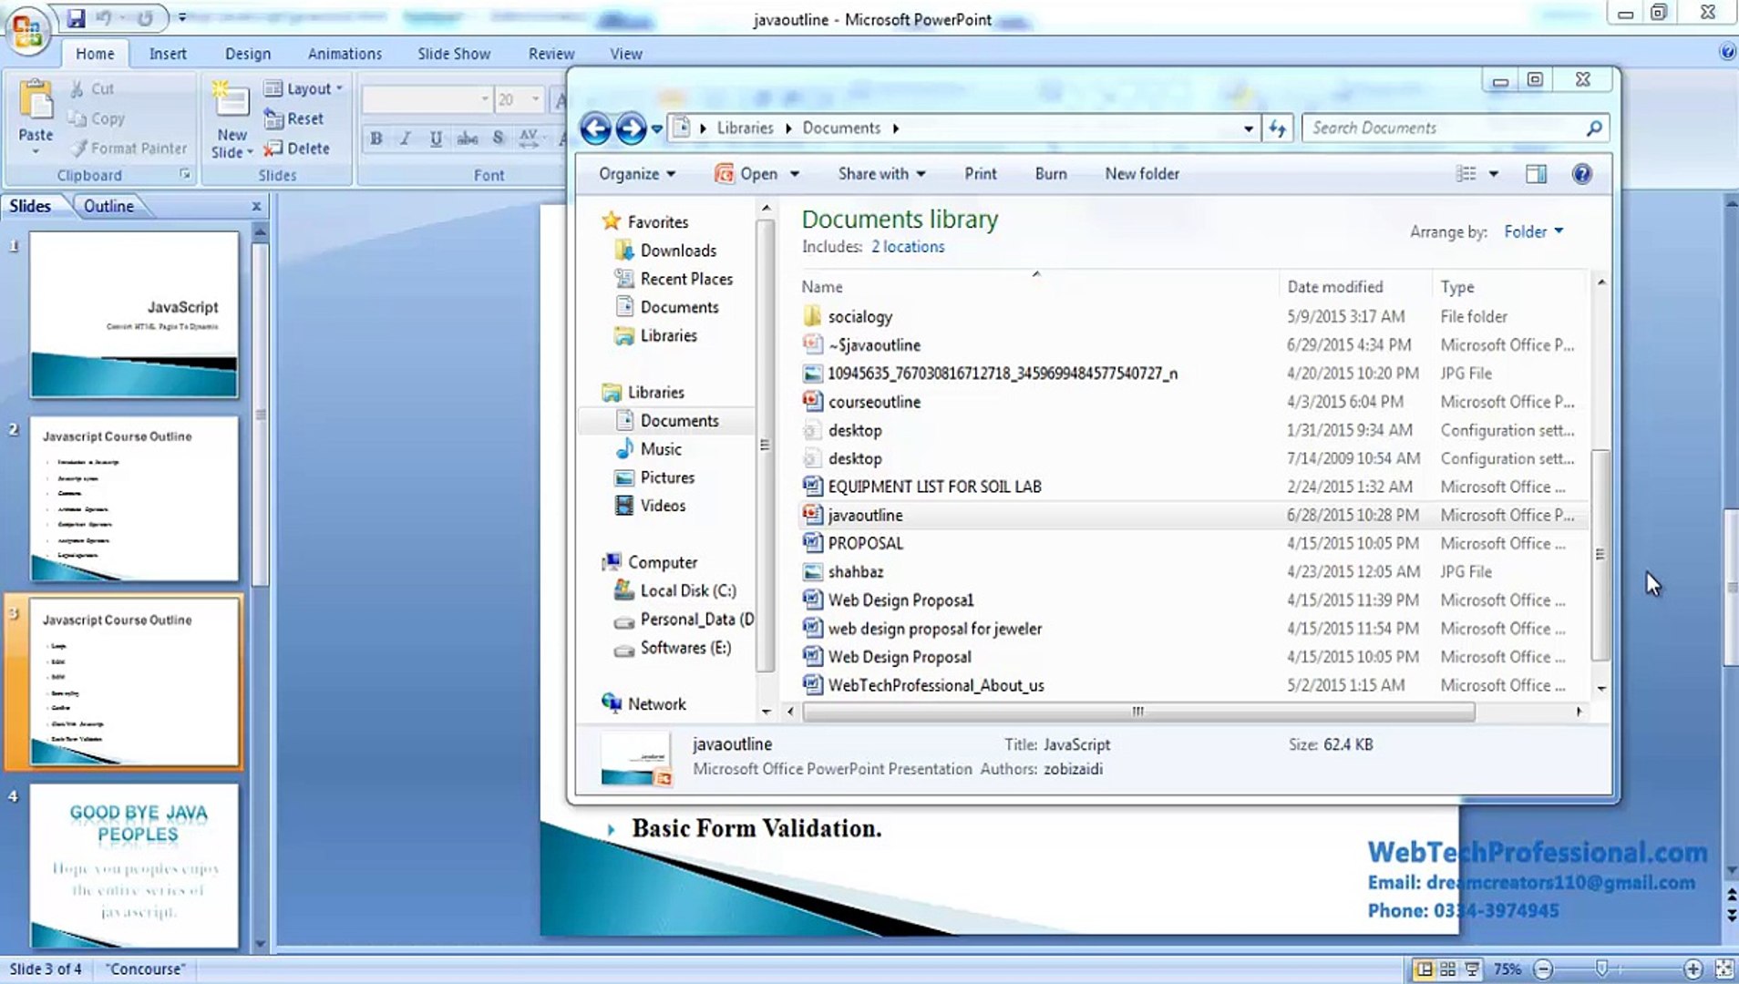
Task: Click the Explorer horizontal scrollbar
Action: tap(1138, 712)
